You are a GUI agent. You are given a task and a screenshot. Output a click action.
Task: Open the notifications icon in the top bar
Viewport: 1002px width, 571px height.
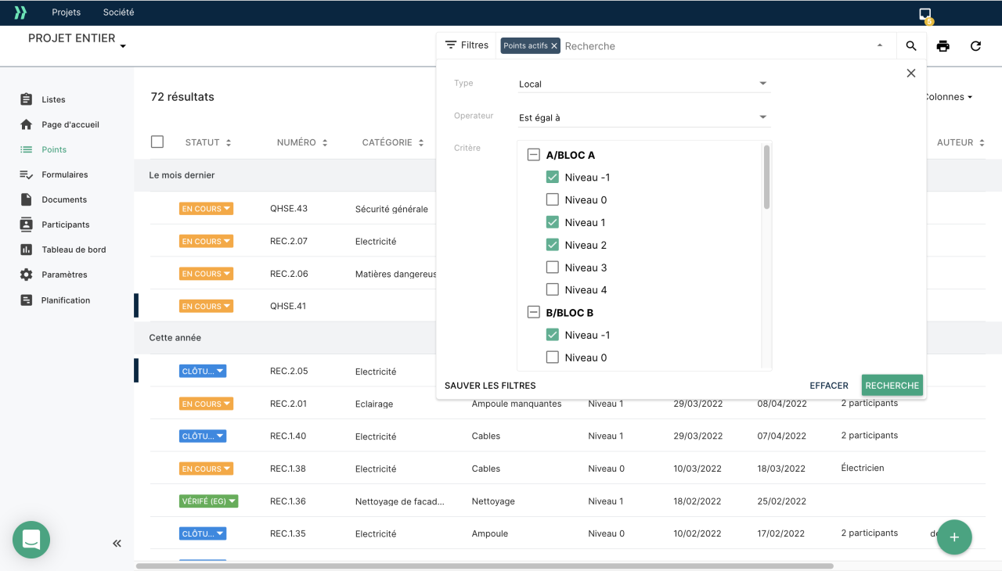(x=925, y=13)
